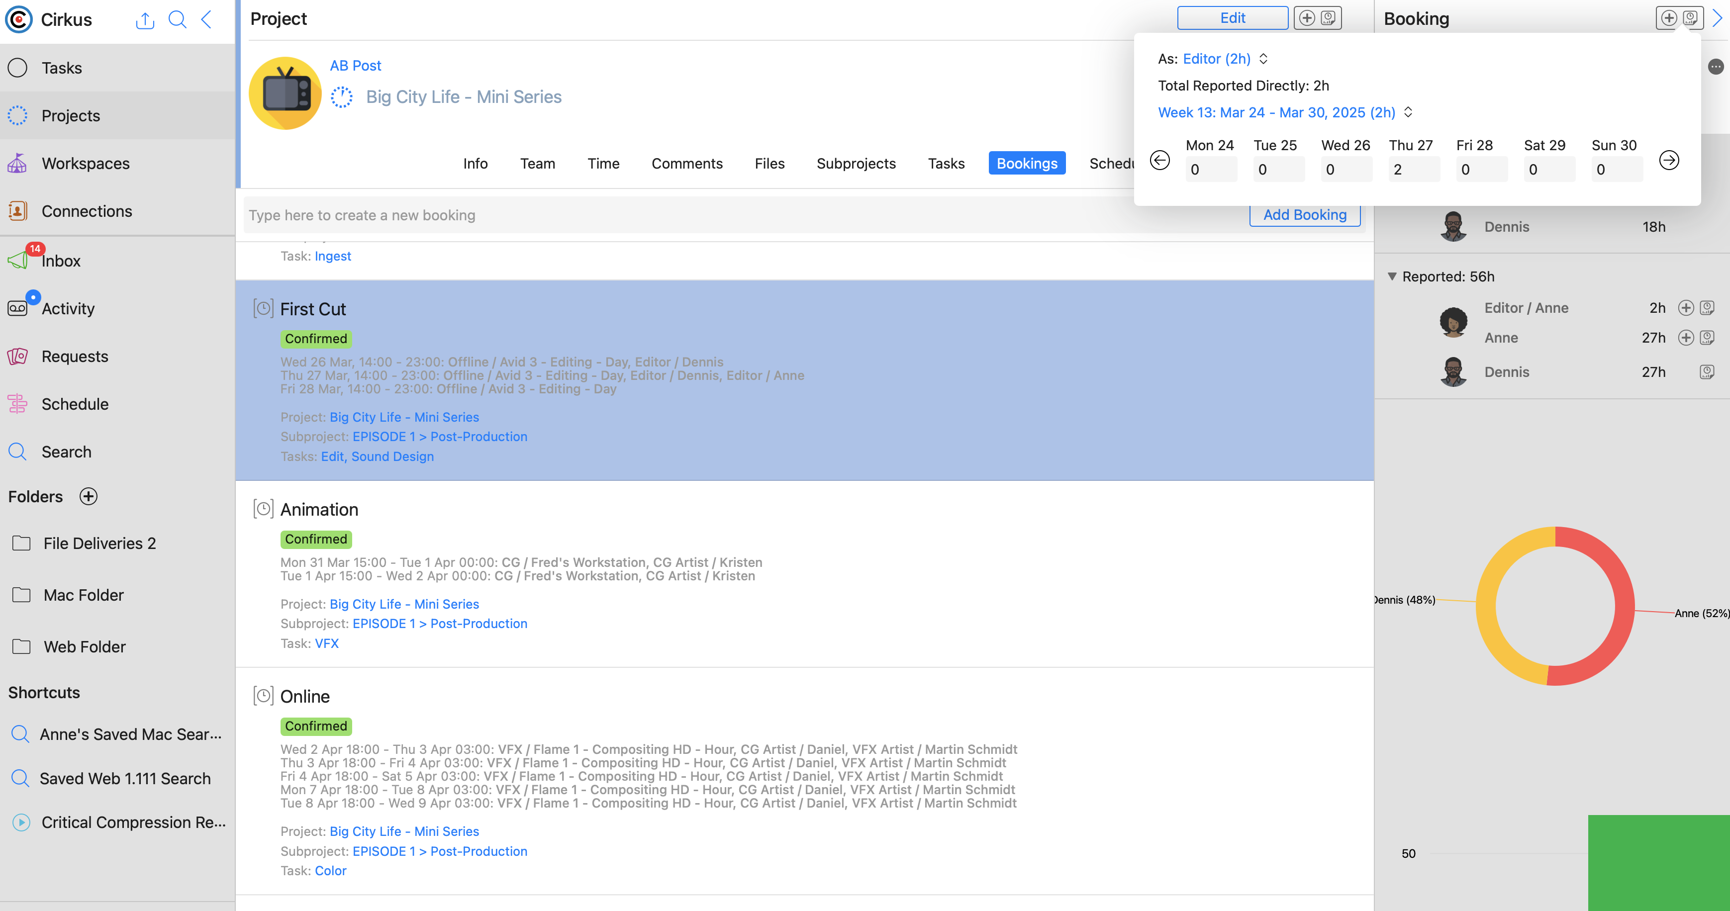Click the share/upload icon beside Cirkus

pos(144,20)
